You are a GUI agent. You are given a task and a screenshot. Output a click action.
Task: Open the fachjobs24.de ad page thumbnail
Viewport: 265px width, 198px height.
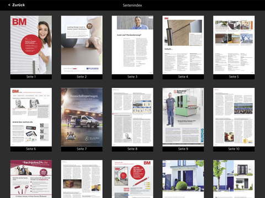click(x=31, y=179)
